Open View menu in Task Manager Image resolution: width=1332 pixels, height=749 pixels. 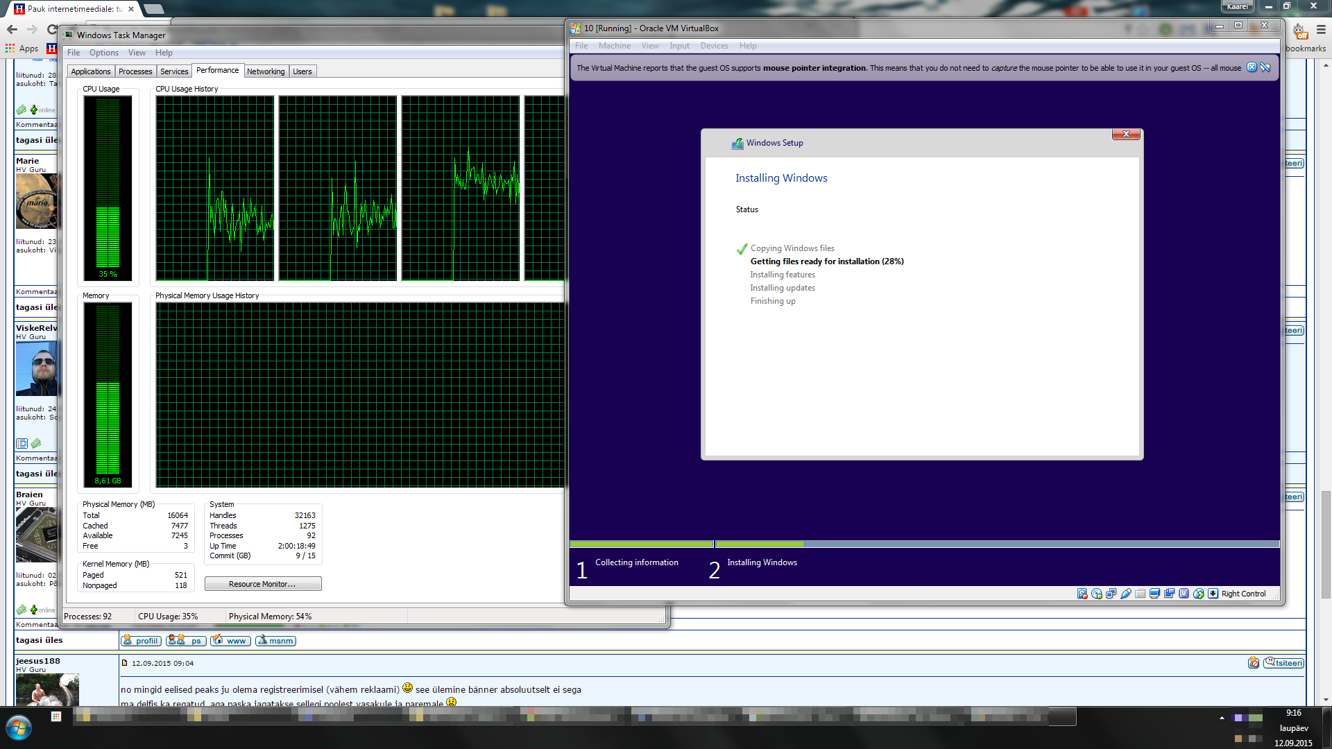137,53
